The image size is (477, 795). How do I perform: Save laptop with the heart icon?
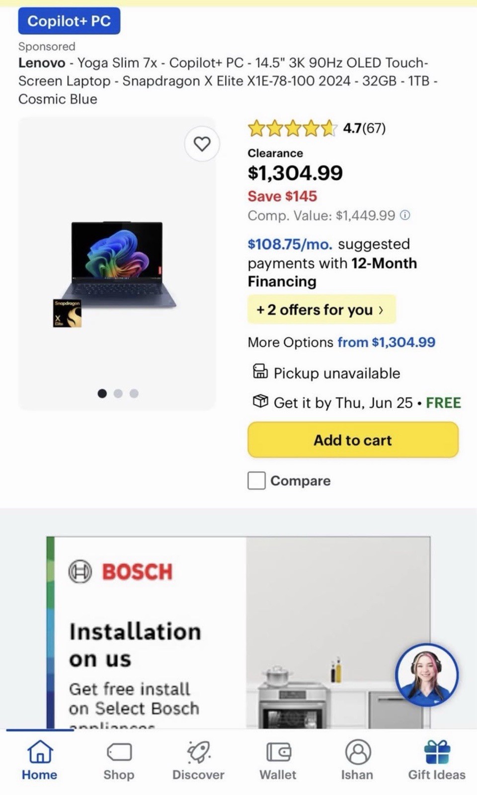coord(202,144)
